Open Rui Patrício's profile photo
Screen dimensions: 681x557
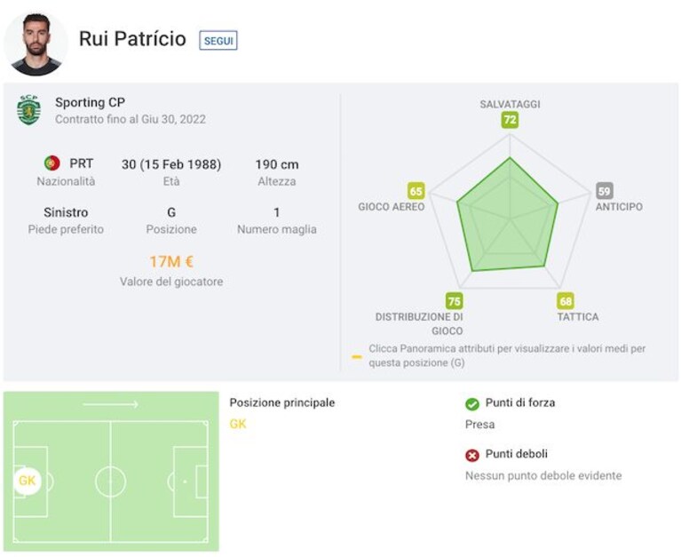click(x=36, y=44)
